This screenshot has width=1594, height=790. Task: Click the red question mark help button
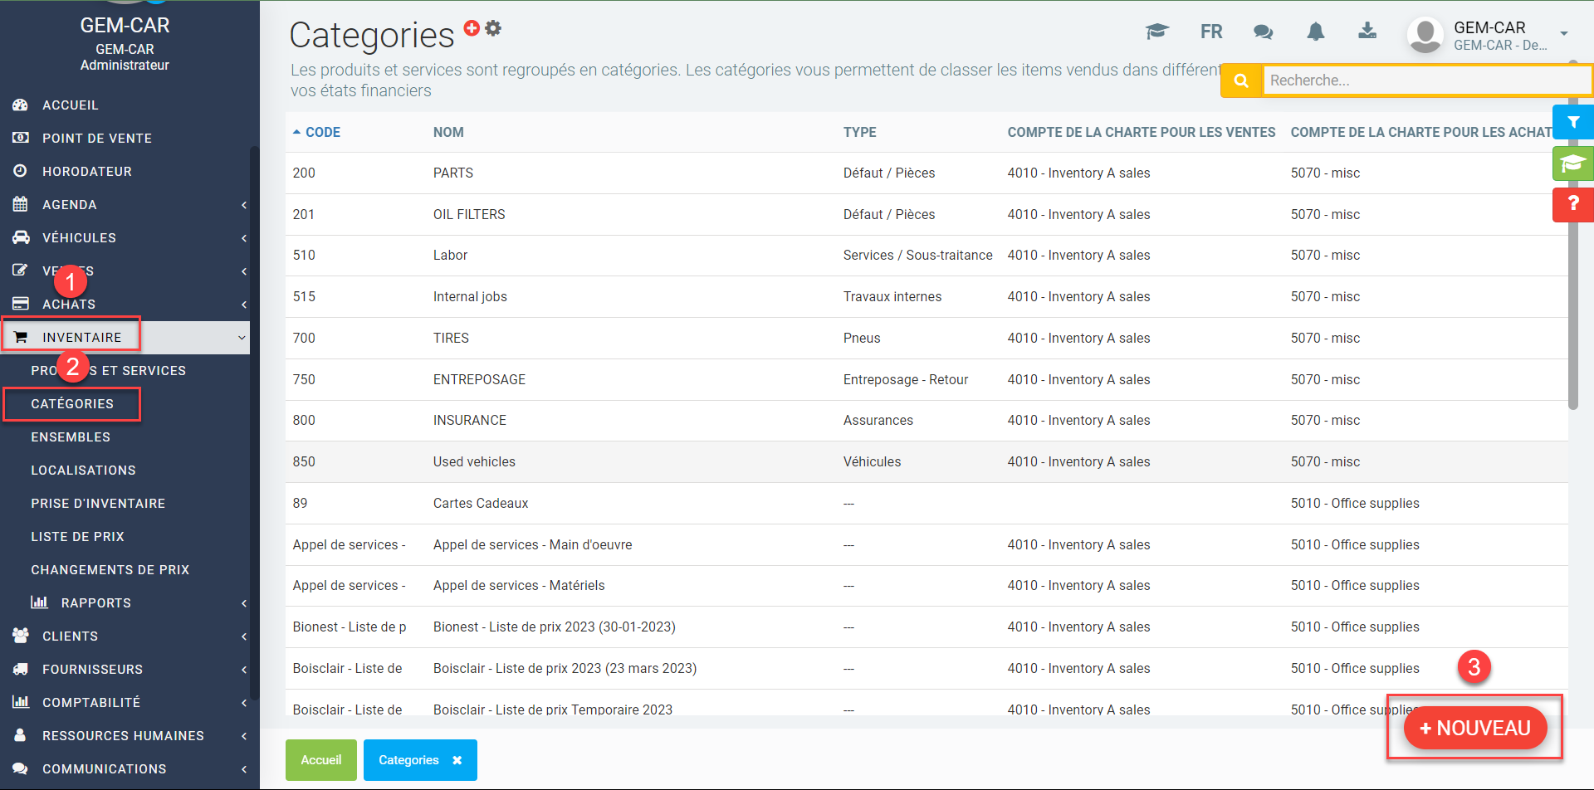1572,204
